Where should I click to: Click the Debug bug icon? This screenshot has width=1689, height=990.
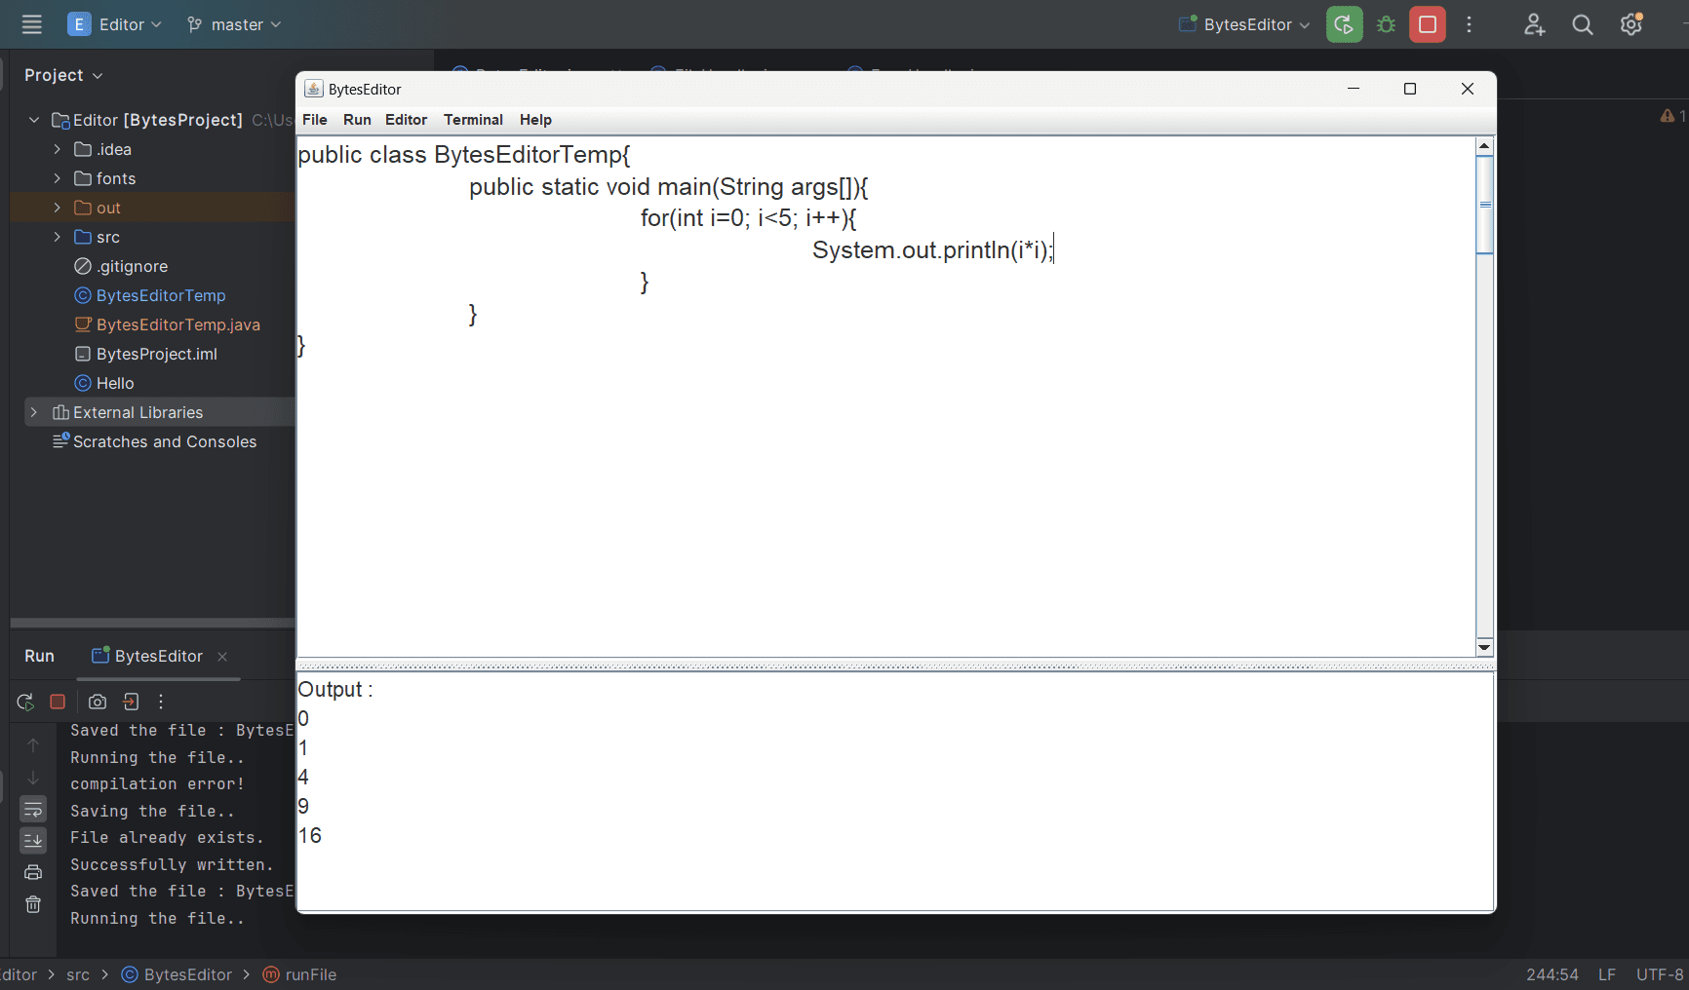tap(1386, 24)
